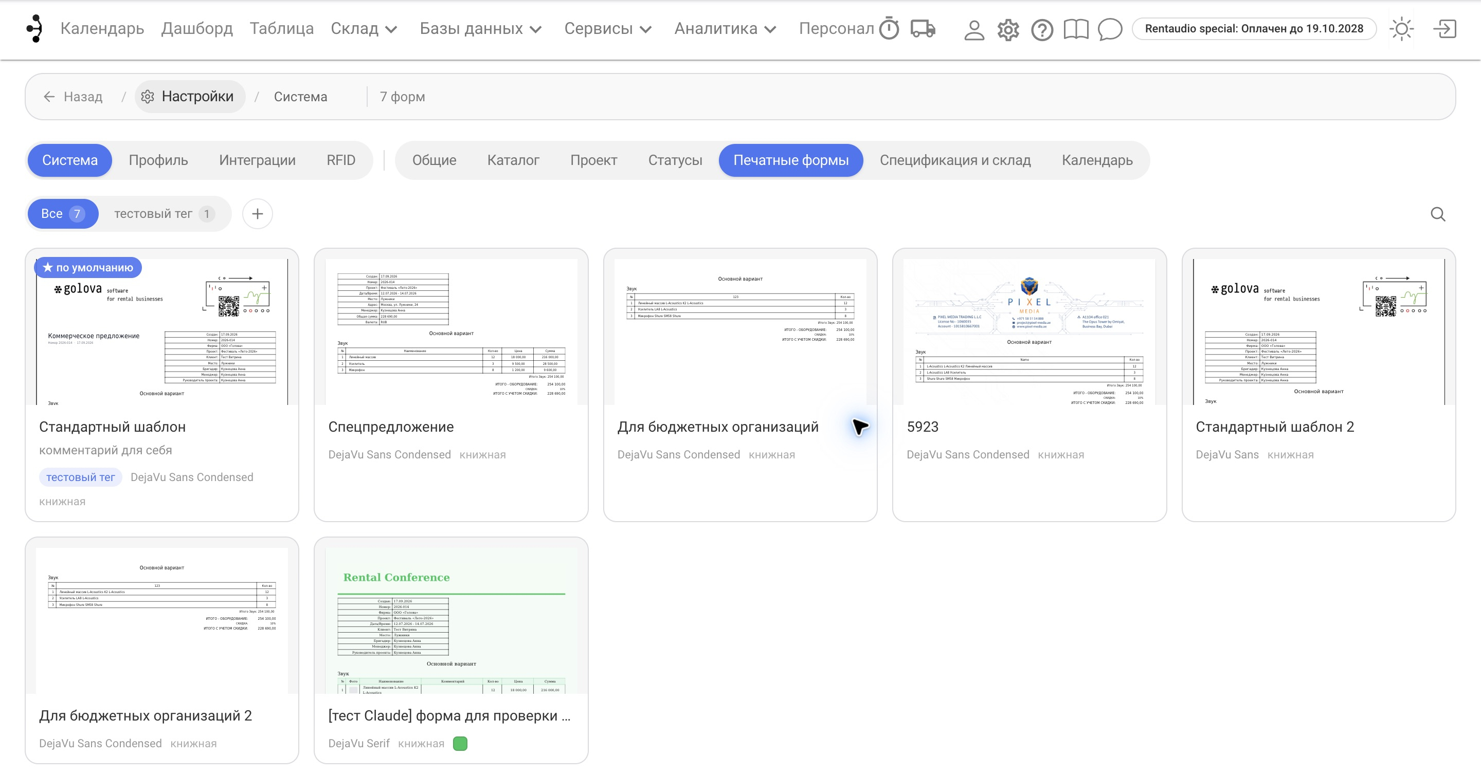
Task: Open settings gear icon in header
Action: tap(1008, 29)
